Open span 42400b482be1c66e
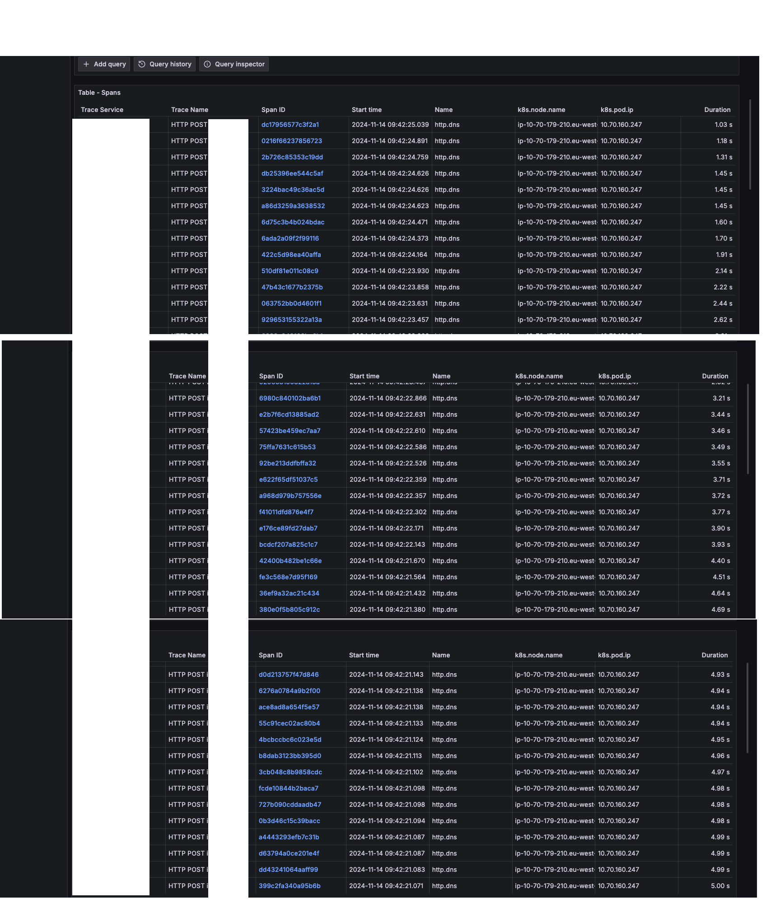 tap(290, 561)
